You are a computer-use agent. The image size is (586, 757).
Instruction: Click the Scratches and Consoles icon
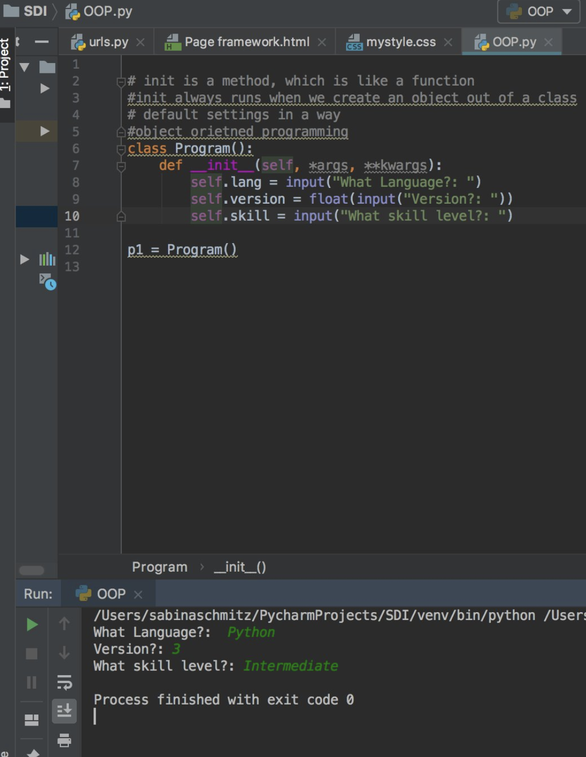(x=47, y=282)
